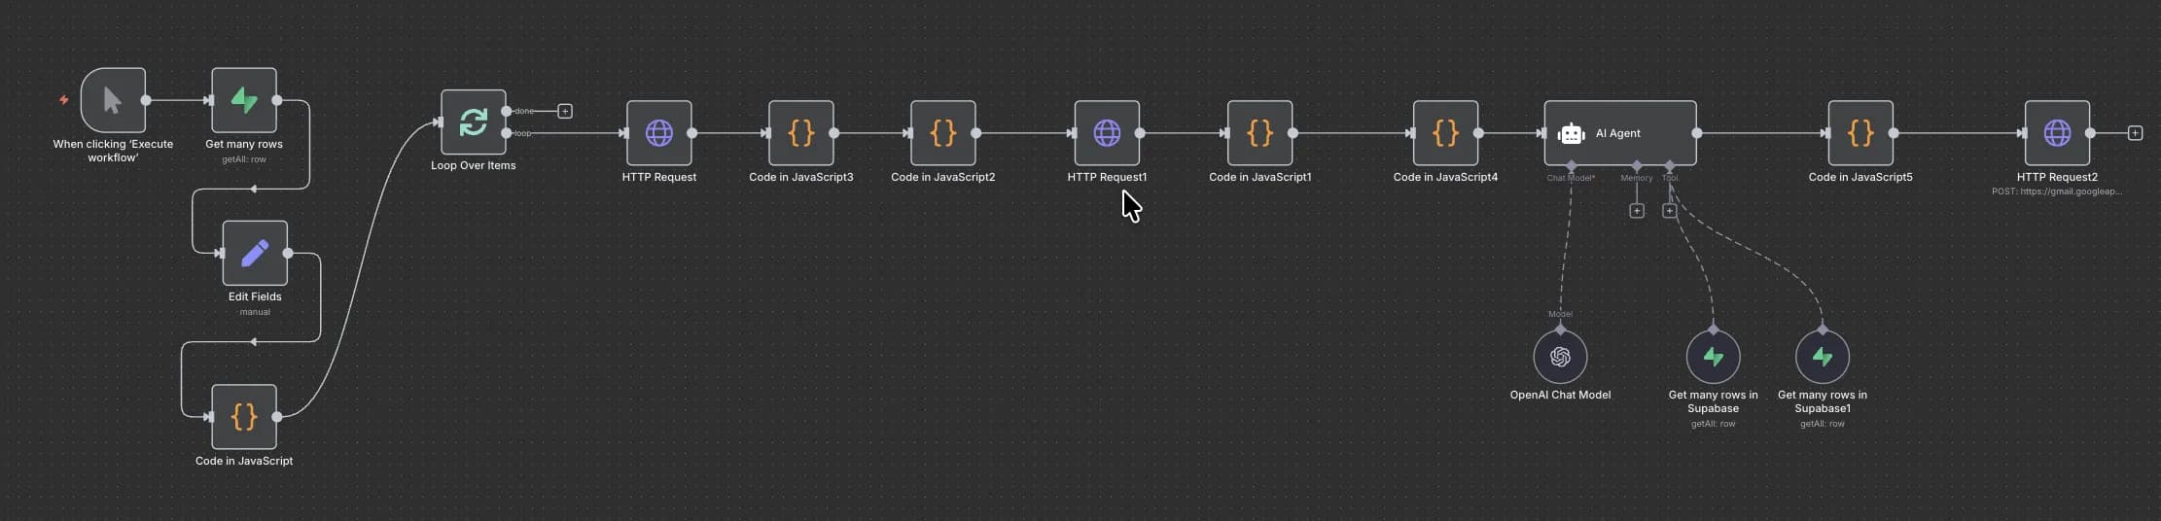This screenshot has width=2161, height=521.
Task: Click the 'Code in JavaScript4' label
Action: (1445, 177)
